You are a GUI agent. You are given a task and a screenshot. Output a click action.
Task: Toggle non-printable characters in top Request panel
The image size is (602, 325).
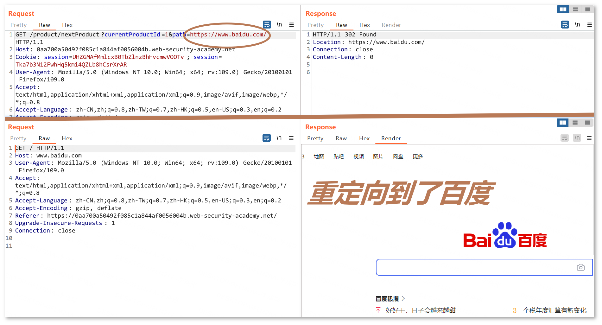coord(279,24)
